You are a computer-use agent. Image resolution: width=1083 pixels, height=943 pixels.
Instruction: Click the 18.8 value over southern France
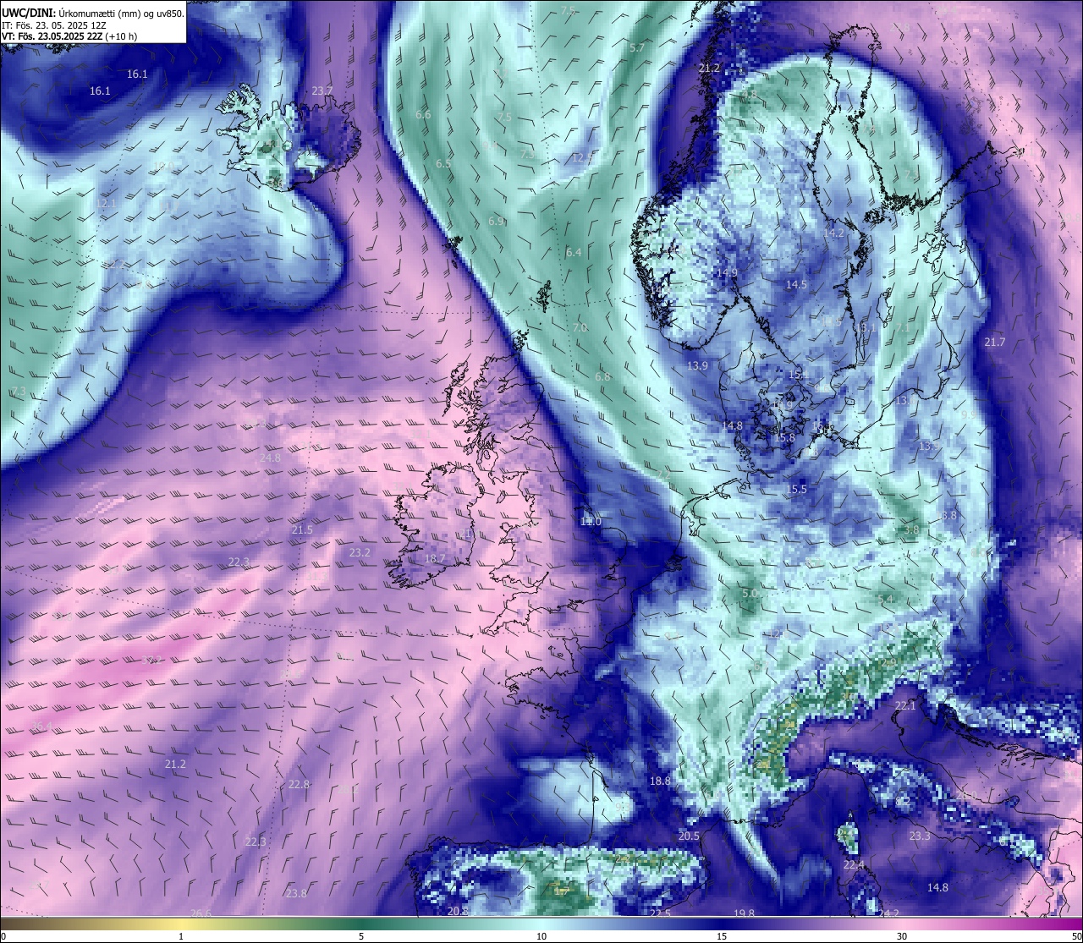(x=660, y=781)
